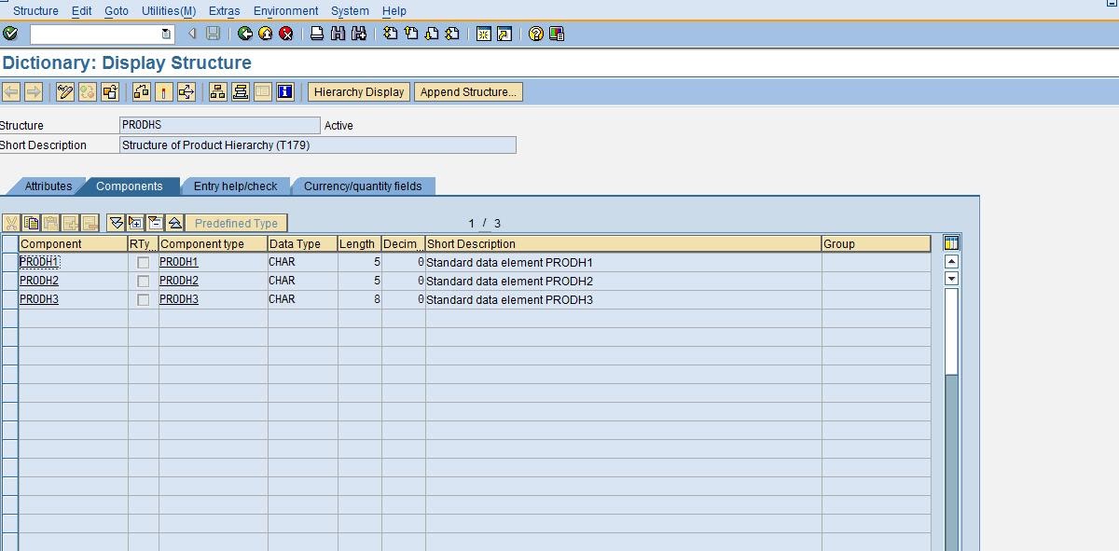
Task: Follow the PRODH2 component type link
Action: click(178, 280)
